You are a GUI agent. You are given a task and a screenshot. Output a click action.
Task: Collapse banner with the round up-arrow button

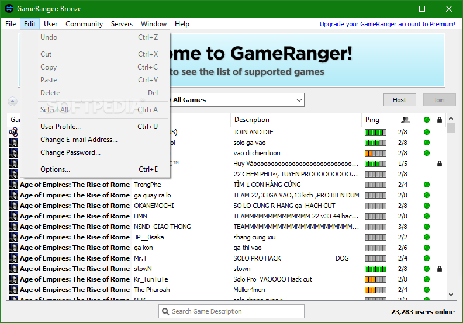(12, 101)
